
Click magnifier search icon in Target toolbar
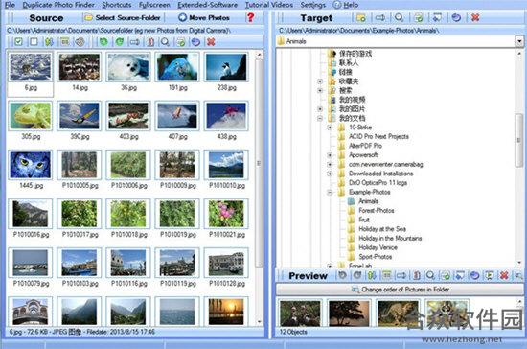400,17
